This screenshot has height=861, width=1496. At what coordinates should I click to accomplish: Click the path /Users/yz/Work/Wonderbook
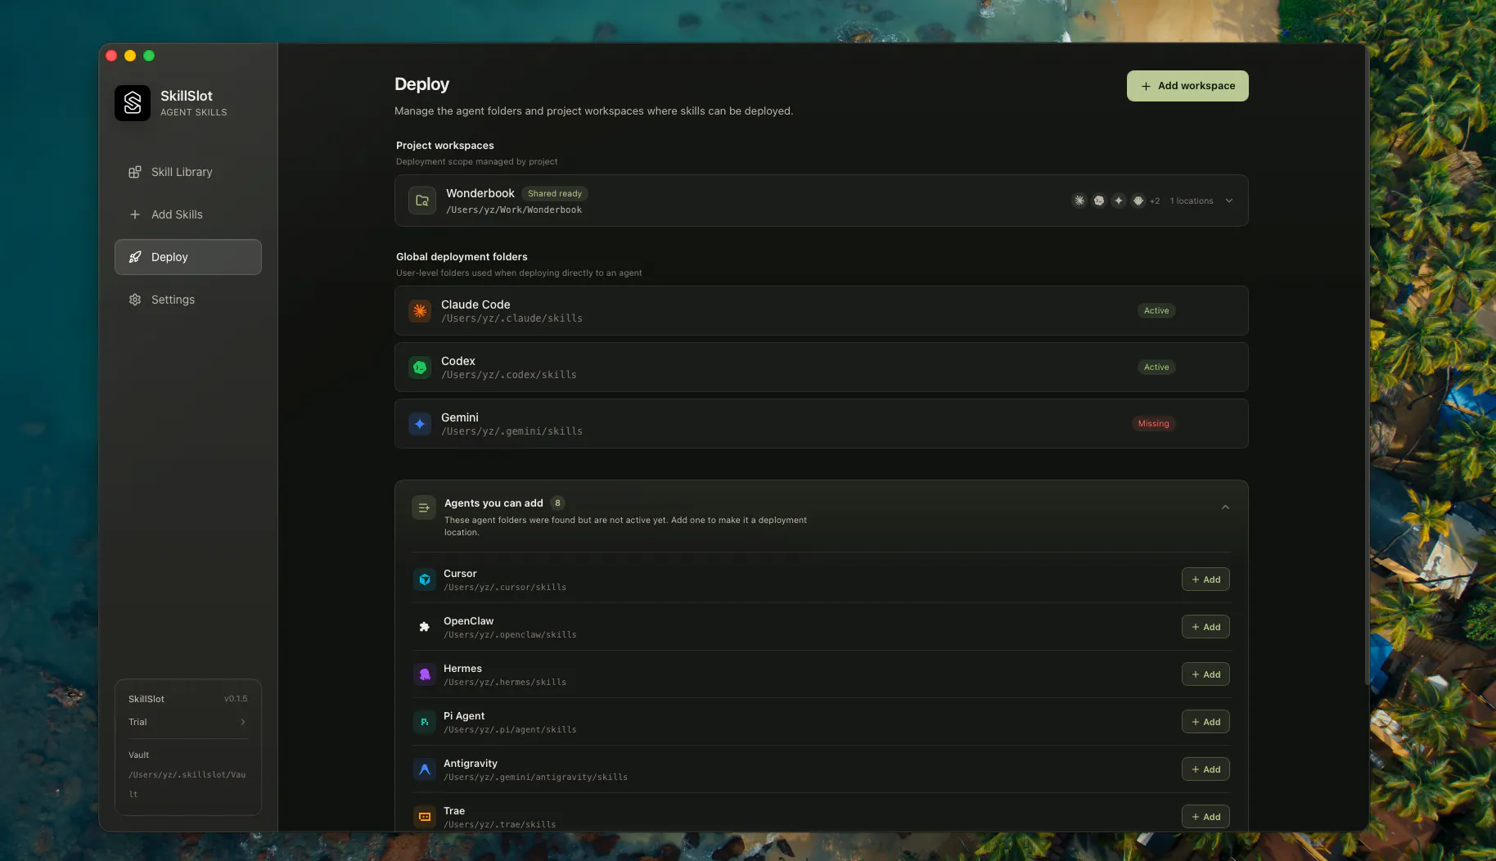(514, 210)
